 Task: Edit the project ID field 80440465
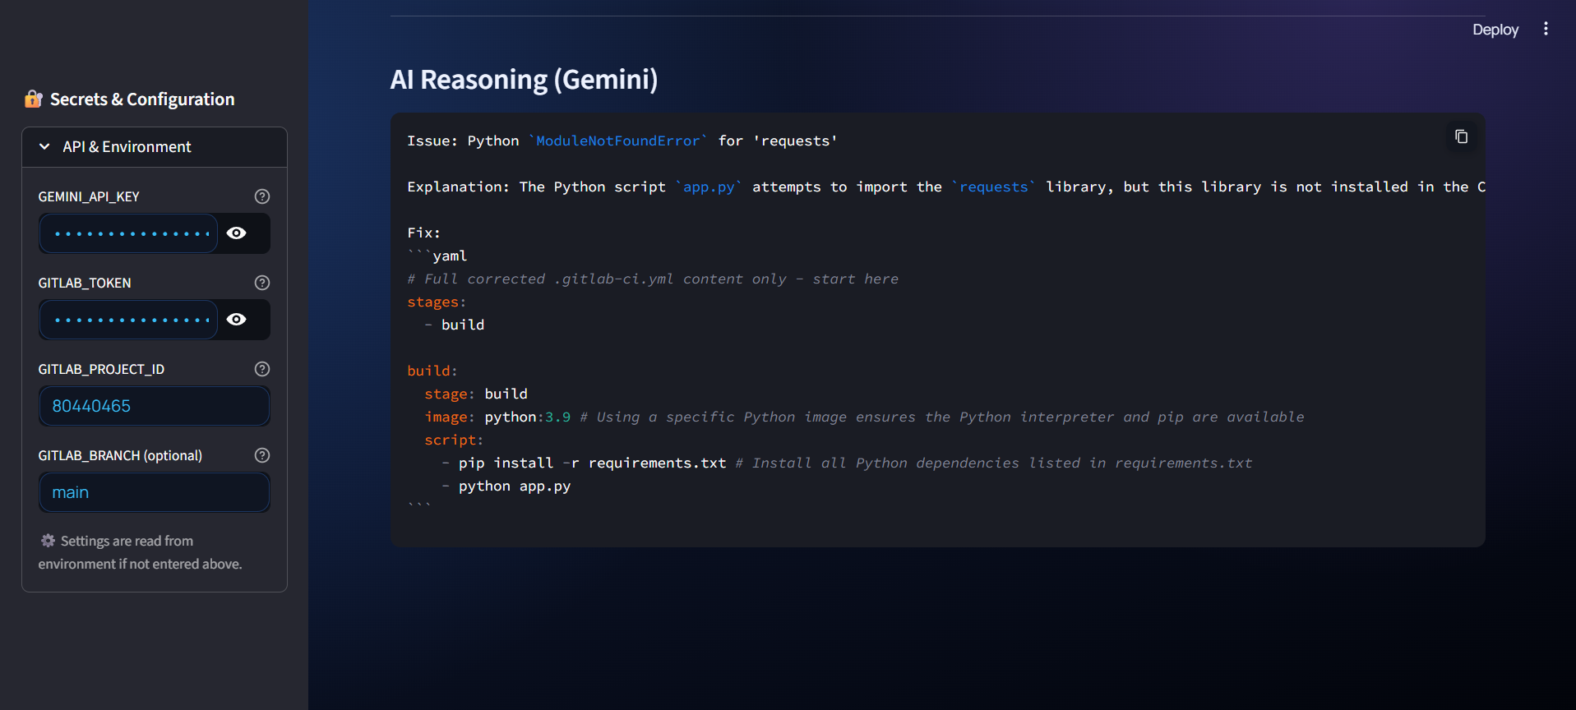(x=155, y=406)
